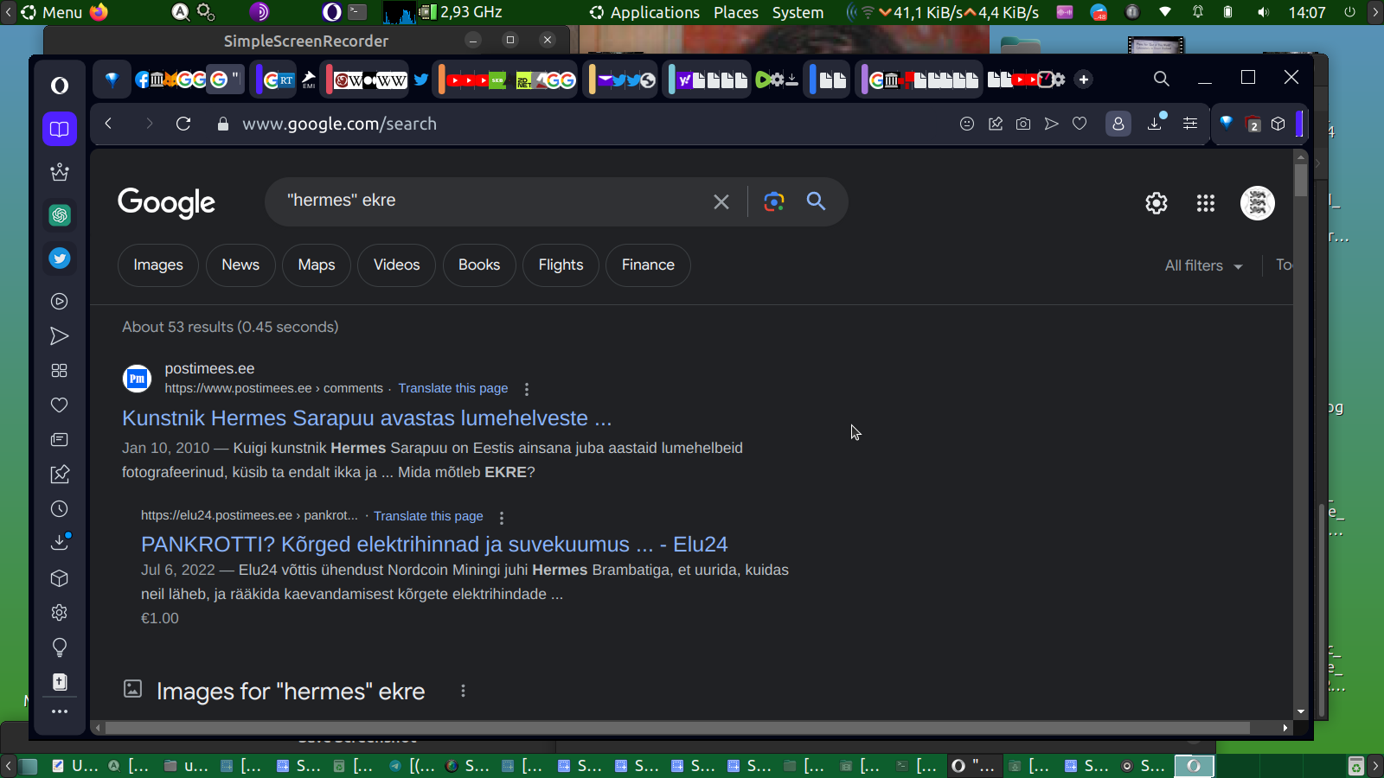Open Bookmarks heart icon in sidebar
Screen dimensions: 1384x778
(x=60, y=405)
